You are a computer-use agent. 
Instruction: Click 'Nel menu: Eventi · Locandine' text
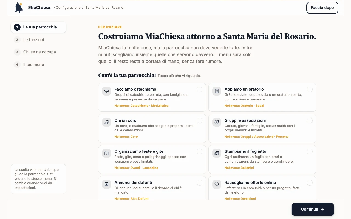click(136, 168)
